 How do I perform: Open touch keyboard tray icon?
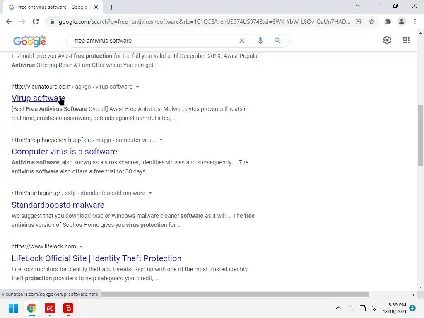coord(350,308)
